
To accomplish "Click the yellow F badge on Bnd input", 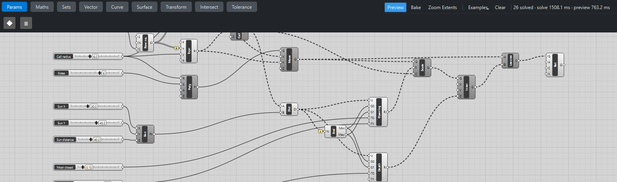I will coord(320,131).
